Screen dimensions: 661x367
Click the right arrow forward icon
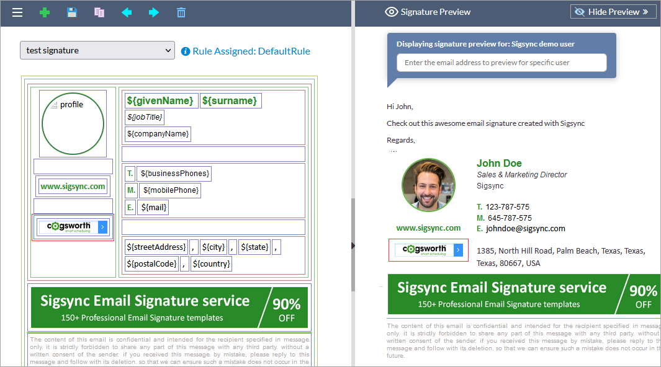[x=154, y=12]
